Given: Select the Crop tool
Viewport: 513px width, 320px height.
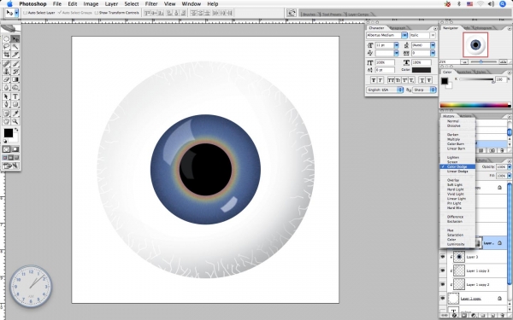Looking at the screenshot, I should pos(6,55).
